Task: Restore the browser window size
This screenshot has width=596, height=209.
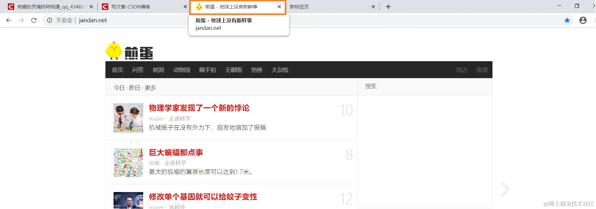Action: pos(577,6)
